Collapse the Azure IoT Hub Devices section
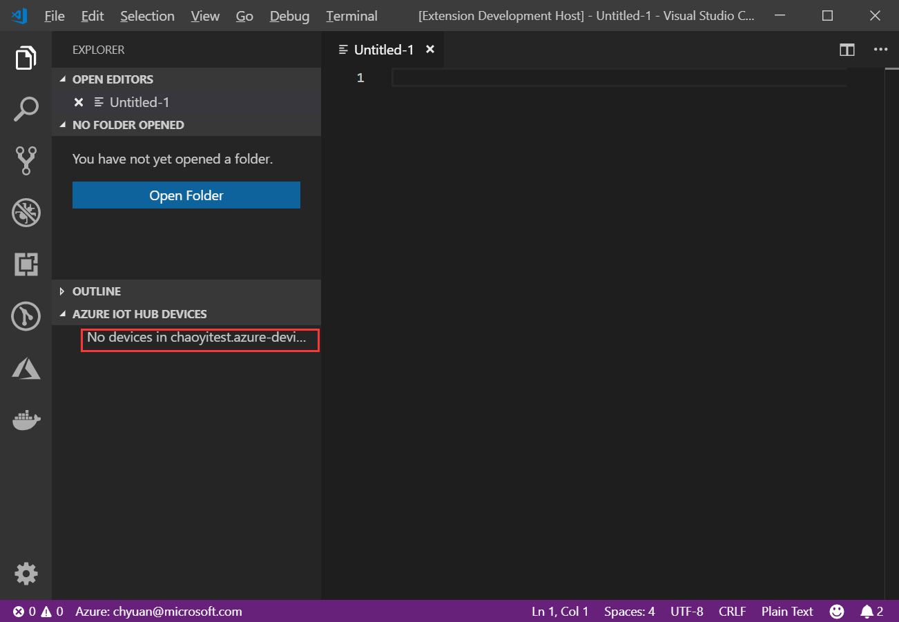This screenshot has width=899, height=622. 186,314
